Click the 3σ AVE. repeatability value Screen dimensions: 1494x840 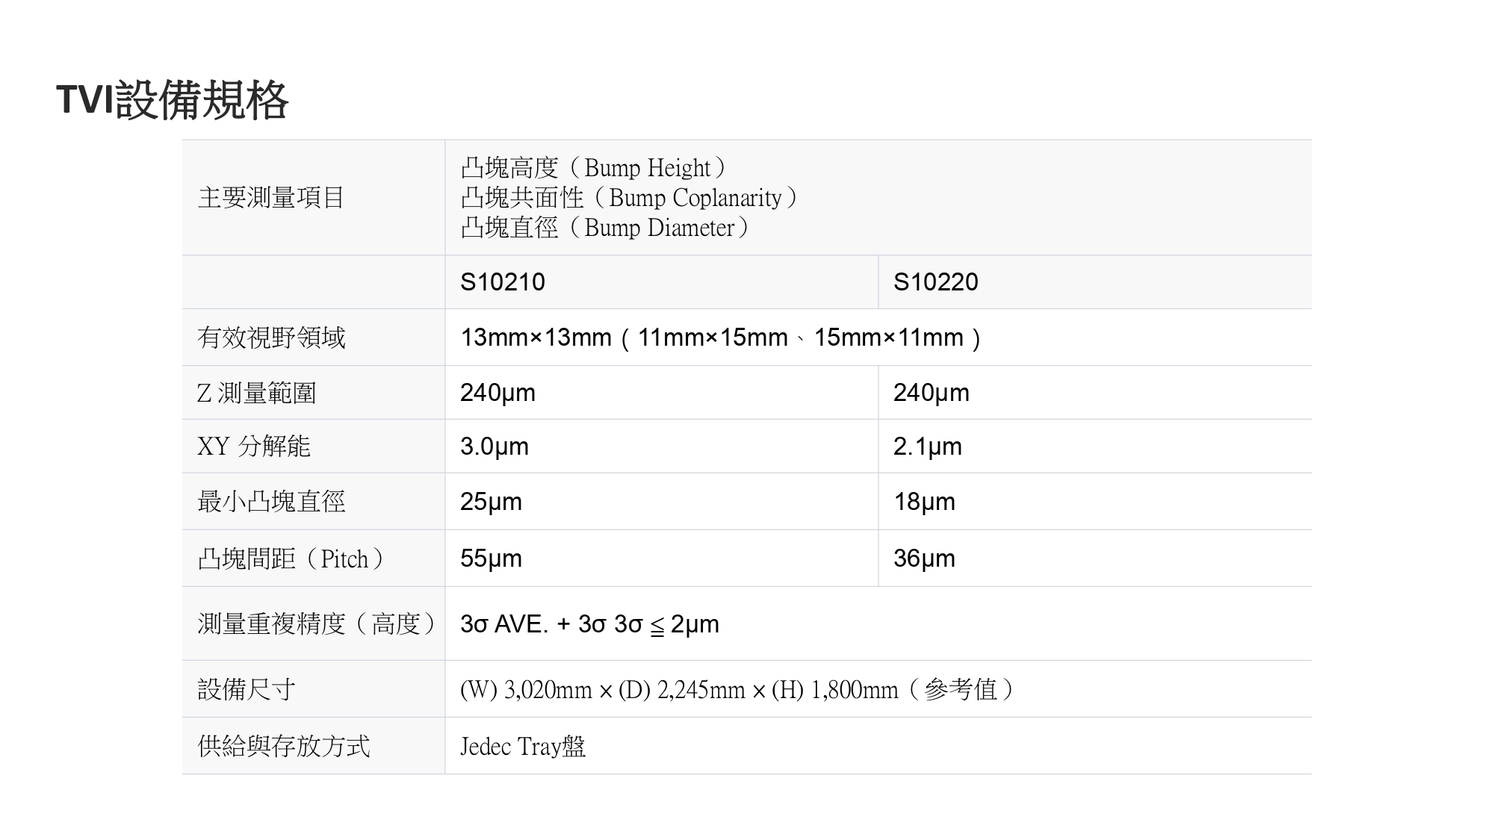pos(589,624)
